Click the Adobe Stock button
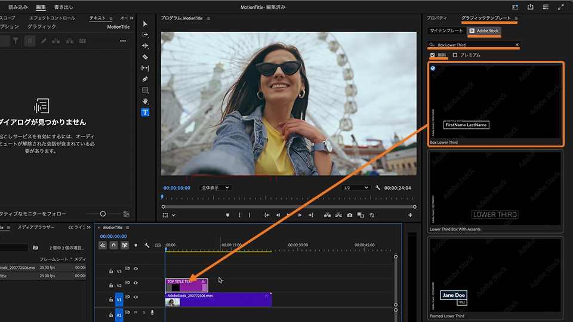The height and width of the screenshot is (322, 573). pyautogui.click(x=484, y=30)
